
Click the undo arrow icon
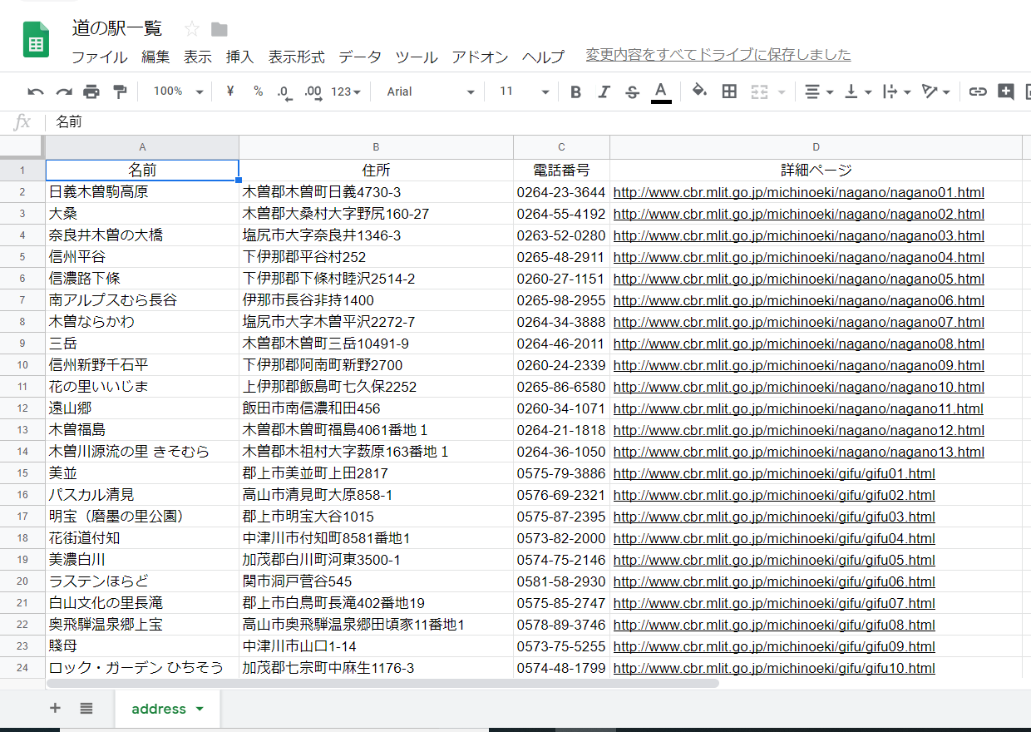point(36,91)
